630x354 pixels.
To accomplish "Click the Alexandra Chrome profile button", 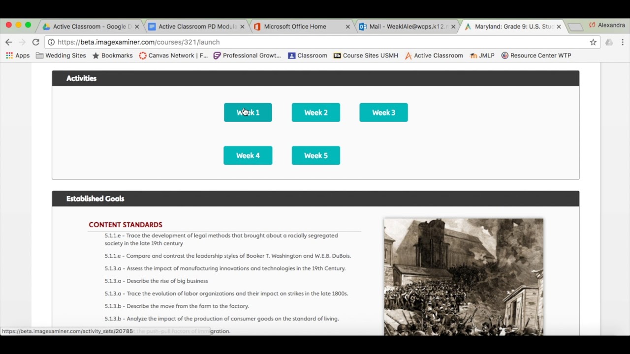I will [x=607, y=25].
